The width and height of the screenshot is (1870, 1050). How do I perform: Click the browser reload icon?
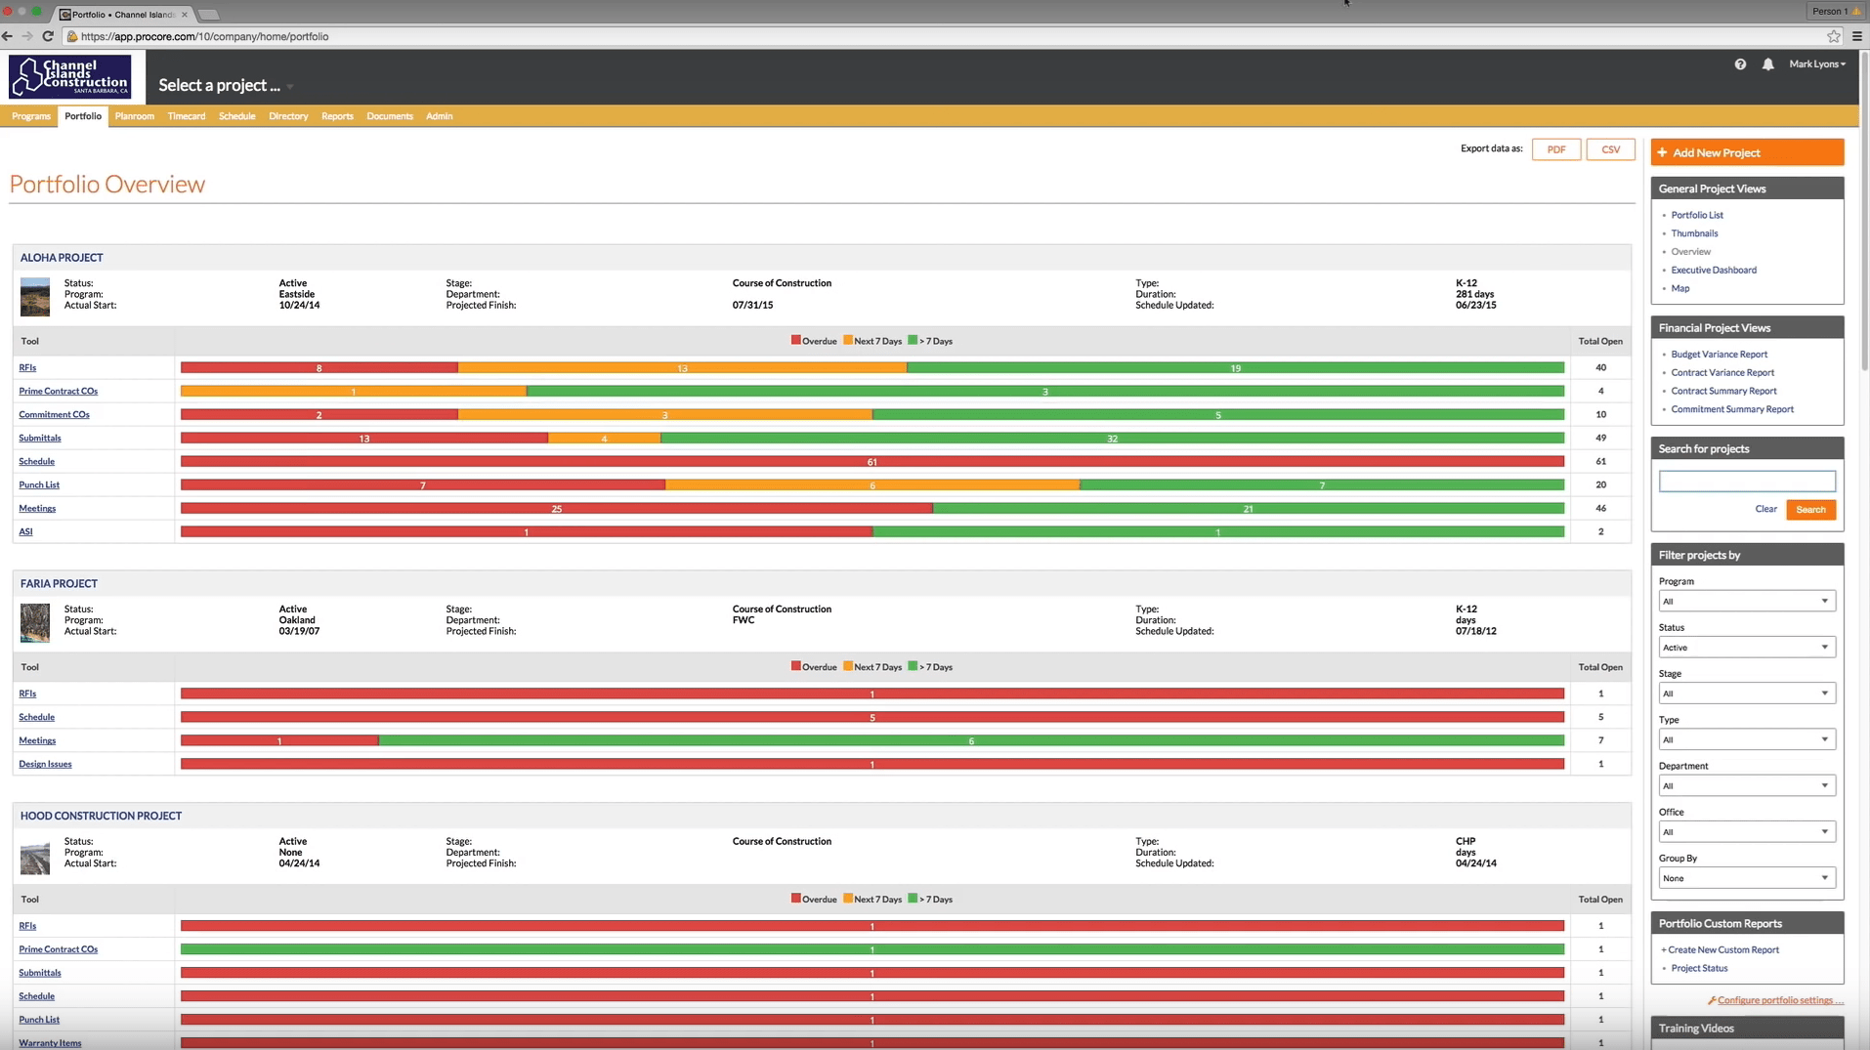[x=48, y=36]
